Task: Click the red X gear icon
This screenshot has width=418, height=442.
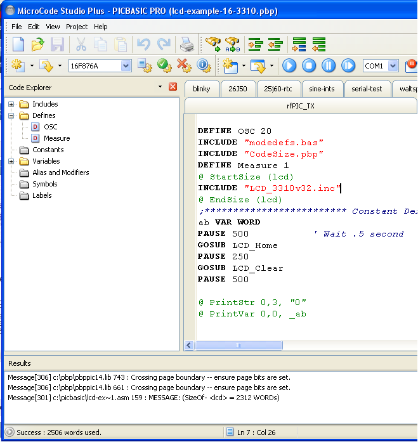Action: pos(183,65)
